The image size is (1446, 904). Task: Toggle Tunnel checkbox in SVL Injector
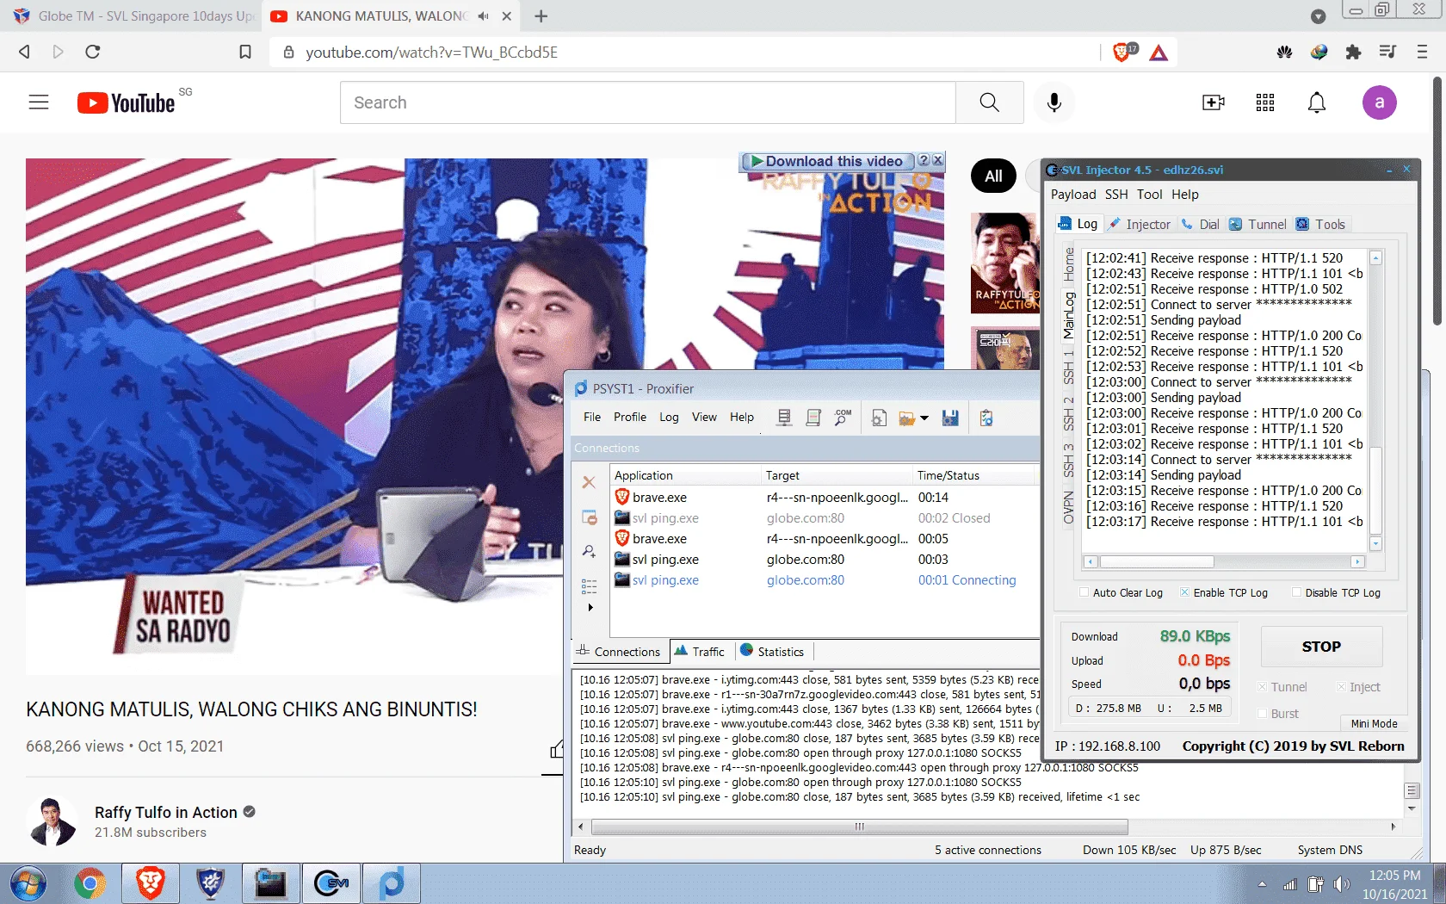(x=1262, y=687)
